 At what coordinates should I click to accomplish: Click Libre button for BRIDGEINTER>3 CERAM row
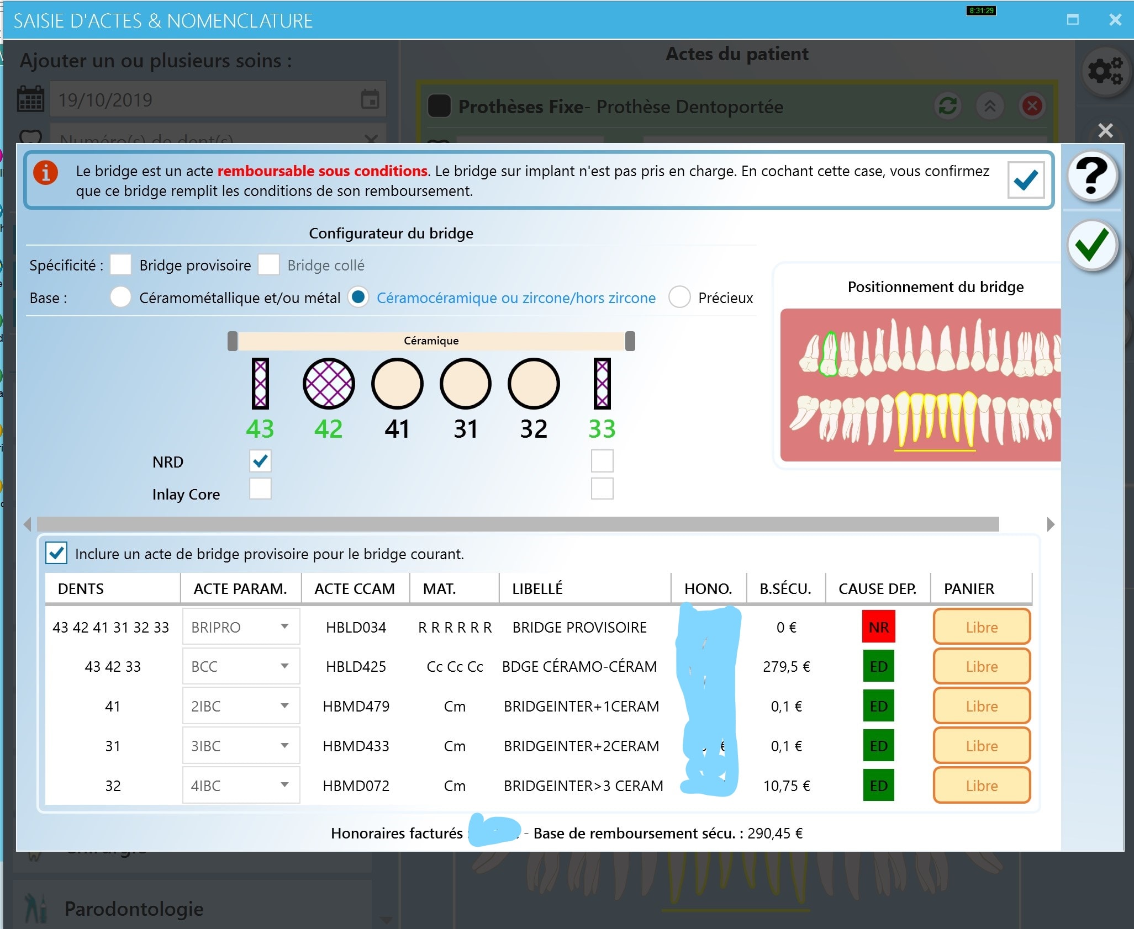[x=982, y=785]
